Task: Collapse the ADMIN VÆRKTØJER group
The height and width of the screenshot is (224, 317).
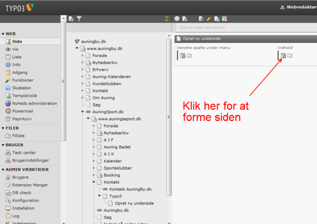Action: coord(3,170)
